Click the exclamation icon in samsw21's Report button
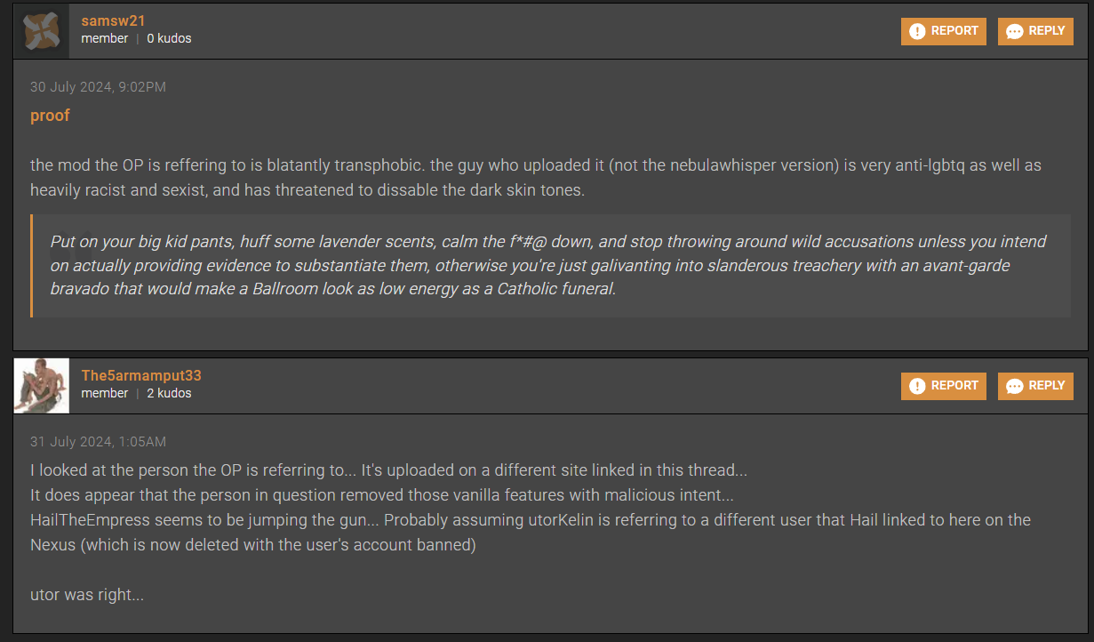The height and width of the screenshot is (642, 1094). pos(917,31)
